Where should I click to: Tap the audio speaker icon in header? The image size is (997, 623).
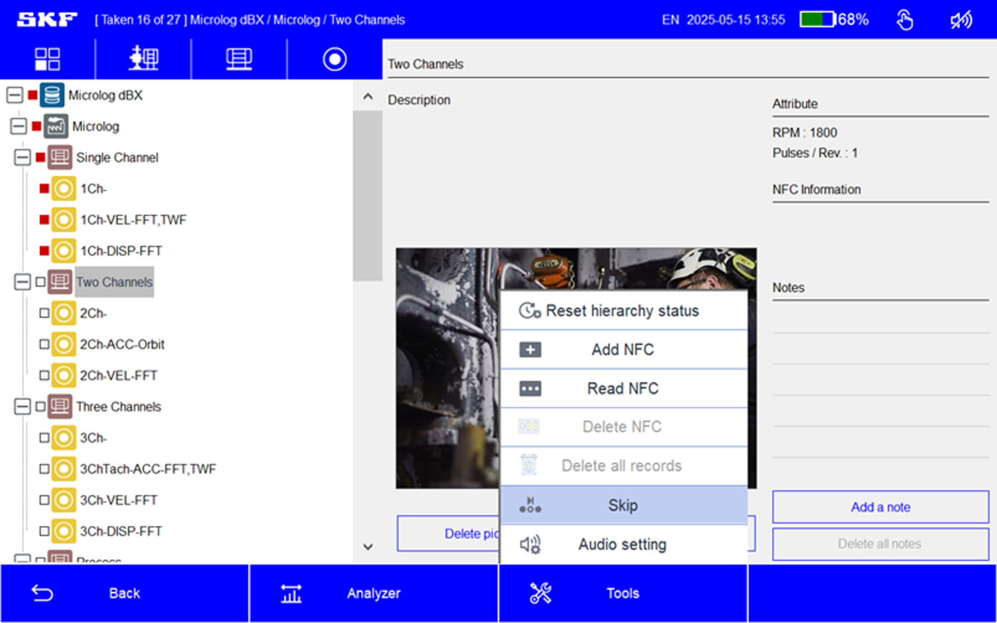click(x=961, y=20)
